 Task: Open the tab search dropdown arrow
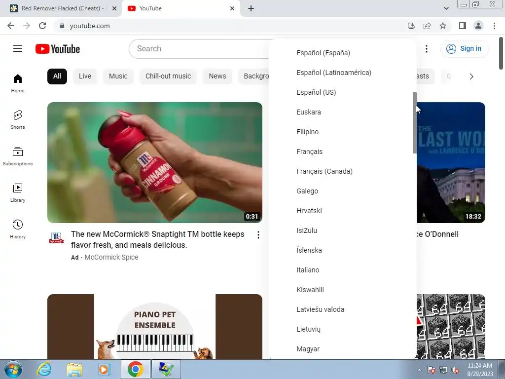(x=446, y=8)
